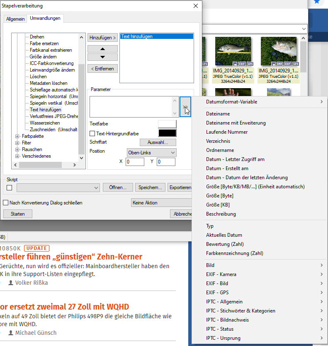Viewport: 328px width, 346px height.
Task: Select Wasserzeichen in tree
Action: click(45, 123)
